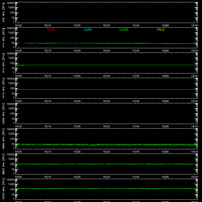Click 15:30 tick label below 4995 MHz panel
Screen dimensions: 202x202
(106, 152)
